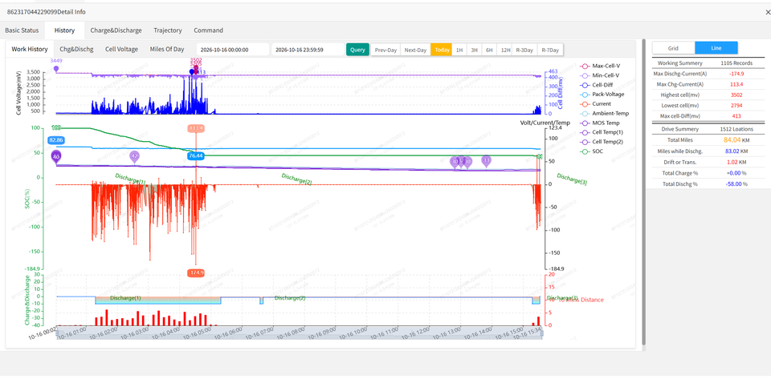Screen dimensions: 771x379
Task: Load the Next-Day data
Action: click(415, 50)
